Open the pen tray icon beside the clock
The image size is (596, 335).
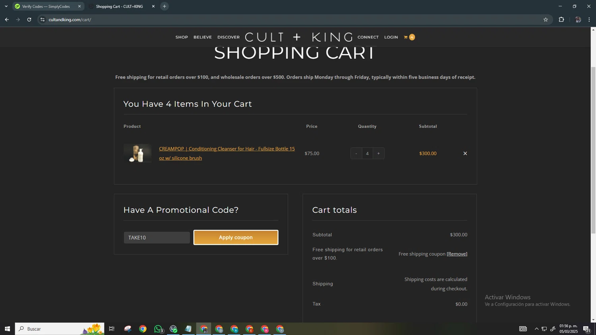(x=553, y=329)
